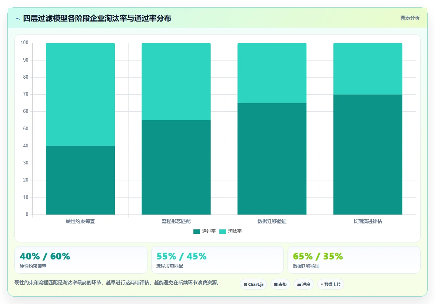Screen dimensions: 435x304
Task: Click the 流程形态匹配 elimination-rate bar segment
Action: point(176,82)
